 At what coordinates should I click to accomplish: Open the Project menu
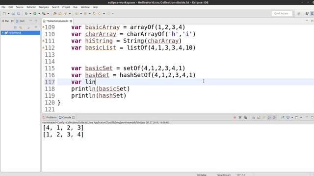[x=66, y=7]
